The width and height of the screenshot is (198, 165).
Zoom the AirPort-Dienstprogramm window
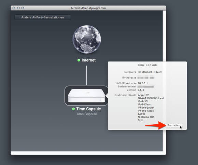pyautogui.click(x=23, y=8)
